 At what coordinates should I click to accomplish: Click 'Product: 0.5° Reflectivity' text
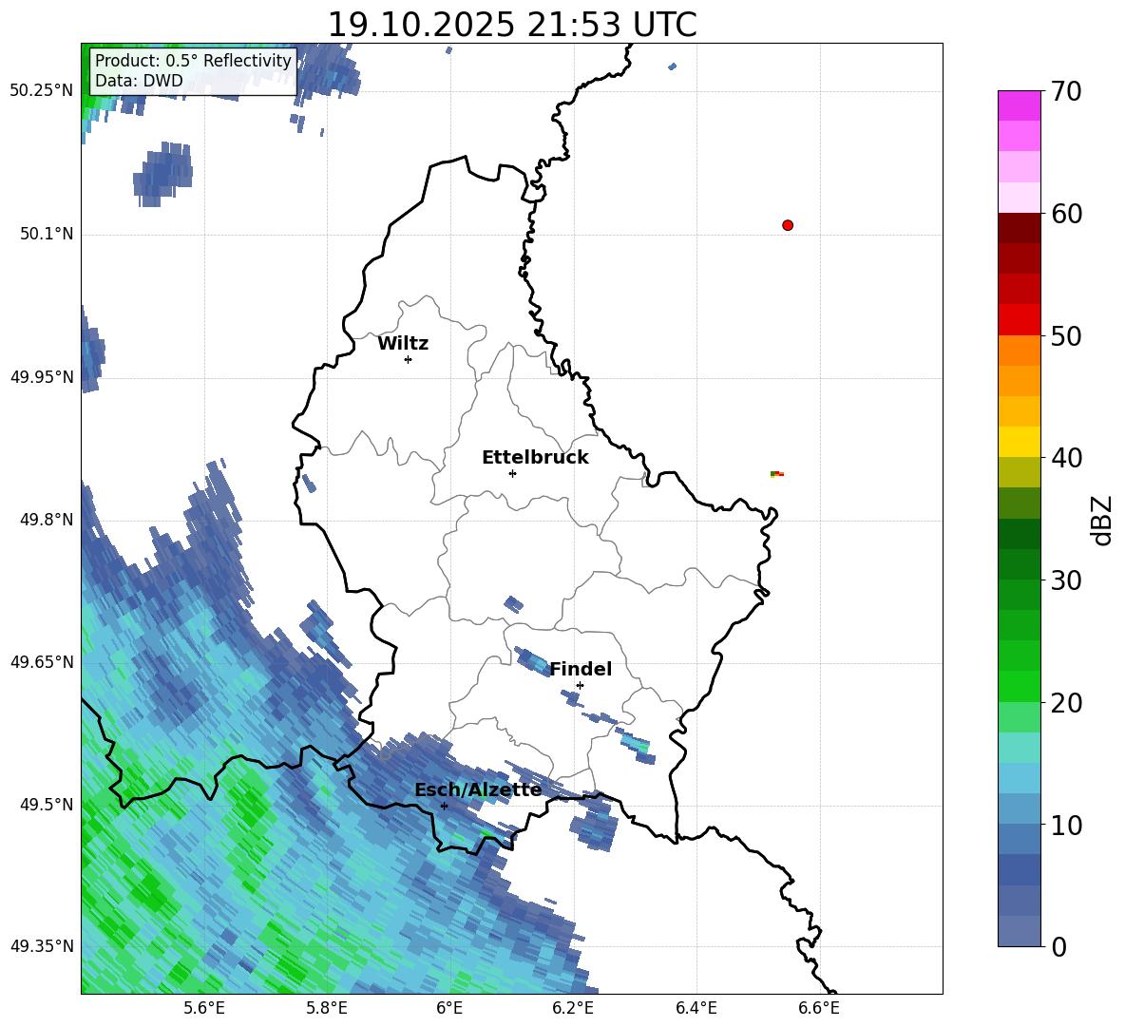(x=193, y=60)
